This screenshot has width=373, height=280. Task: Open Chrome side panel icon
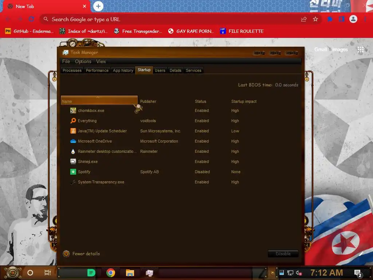click(x=342, y=19)
